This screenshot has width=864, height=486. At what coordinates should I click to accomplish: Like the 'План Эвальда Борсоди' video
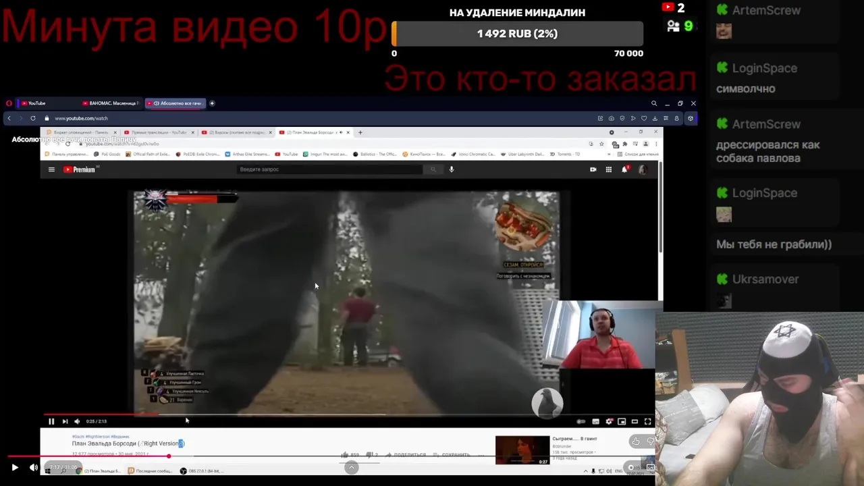click(351, 455)
